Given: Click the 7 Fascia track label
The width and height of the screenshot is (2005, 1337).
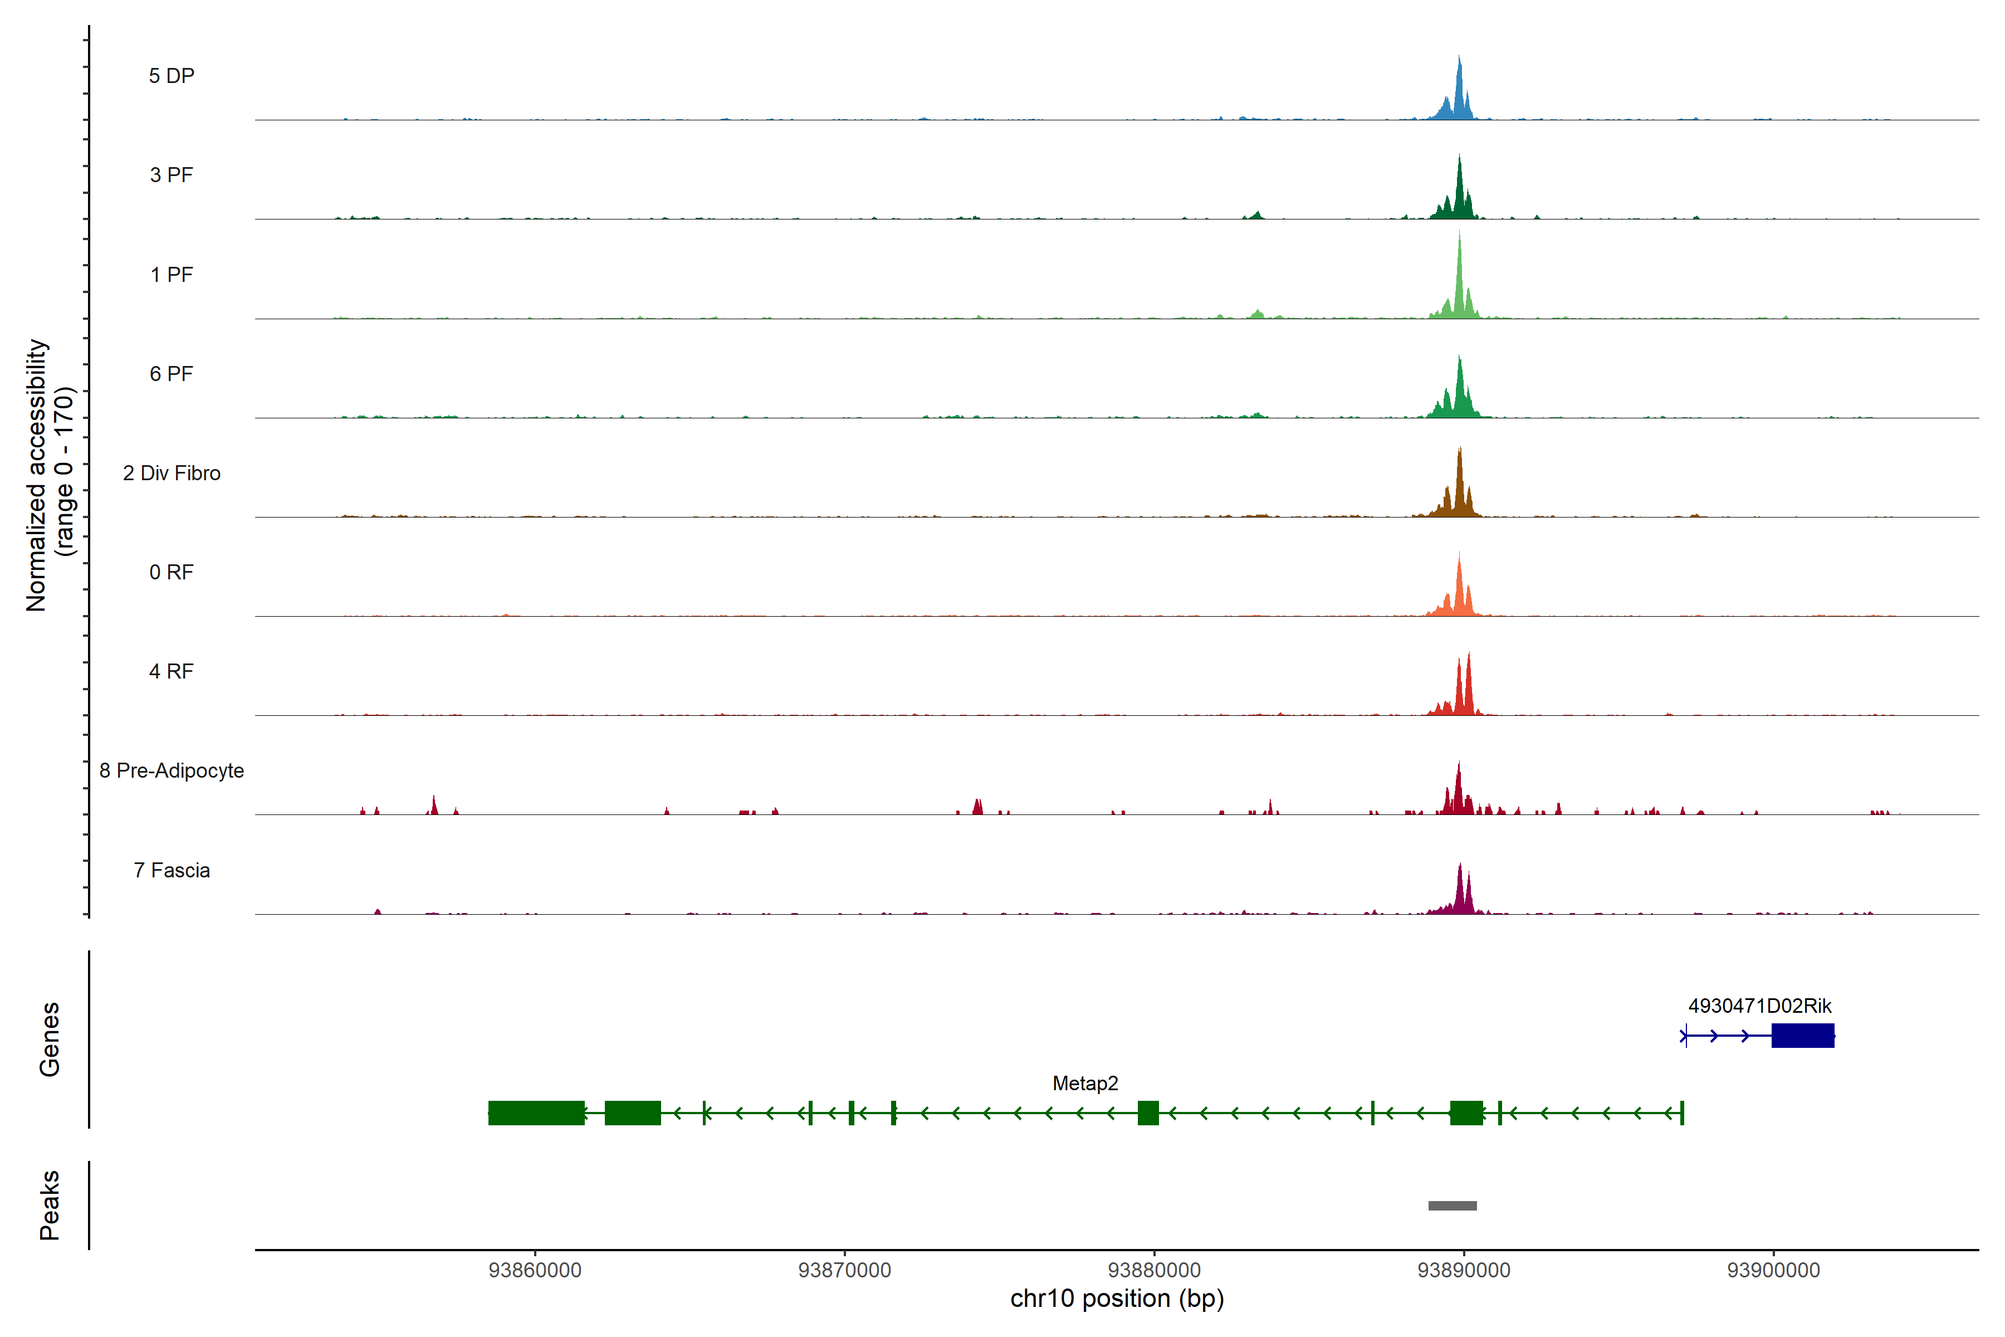Looking at the screenshot, I should pos(172,870).
